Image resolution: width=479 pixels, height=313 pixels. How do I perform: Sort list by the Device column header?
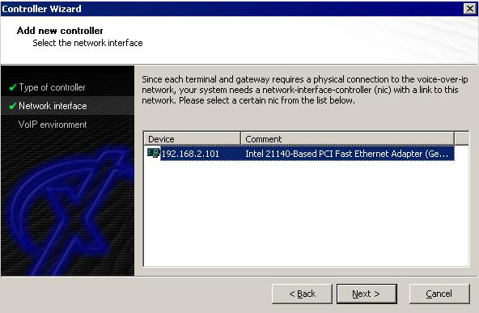[x=192, y=139]
